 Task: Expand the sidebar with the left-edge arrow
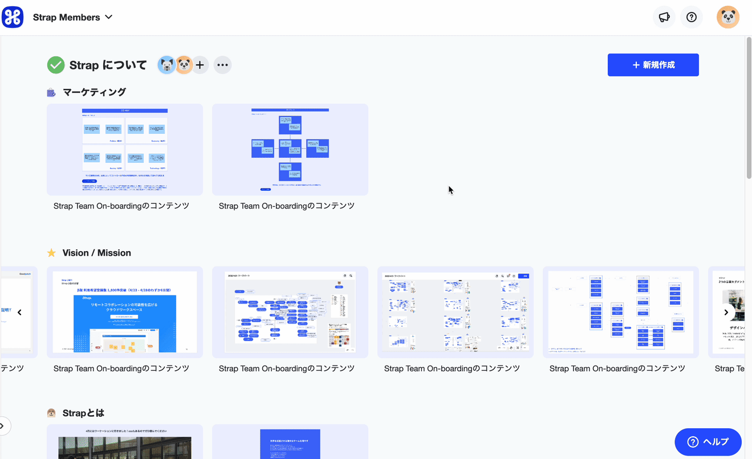point(3,426)
